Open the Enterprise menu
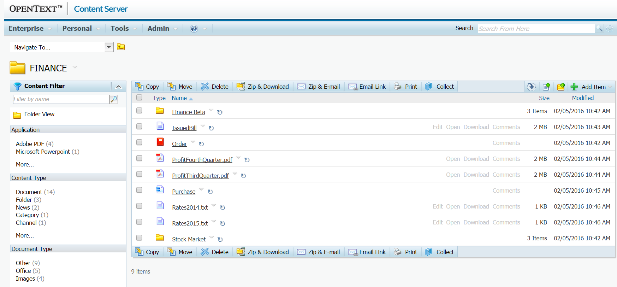The width and height of the screenshot is (617, 287). click(26, 29)
